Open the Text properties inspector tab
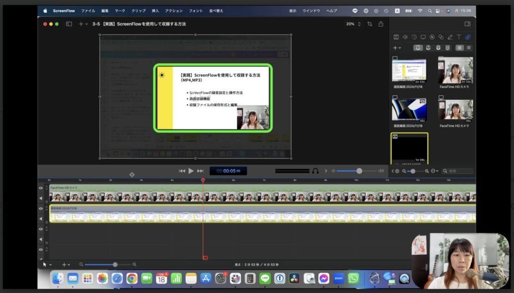514x293 pixels. (459, 37)
